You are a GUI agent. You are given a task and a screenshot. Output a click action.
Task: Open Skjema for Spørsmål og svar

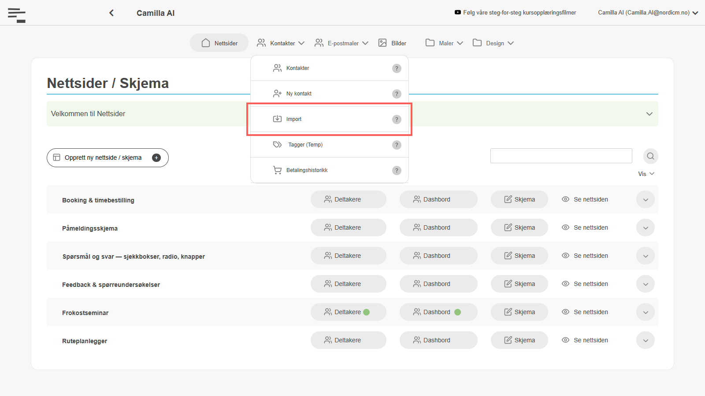pyautogui.click(x=519, y=256)
